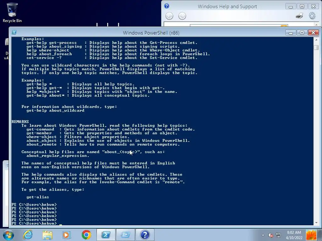Click the taskbar window icon beside PowerShell
This screenshot has height=241, width=322.
click(125, 235)
